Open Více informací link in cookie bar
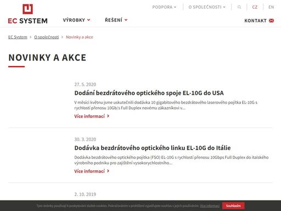The height and width of the screenshot is (211, 281). (210, 206)
